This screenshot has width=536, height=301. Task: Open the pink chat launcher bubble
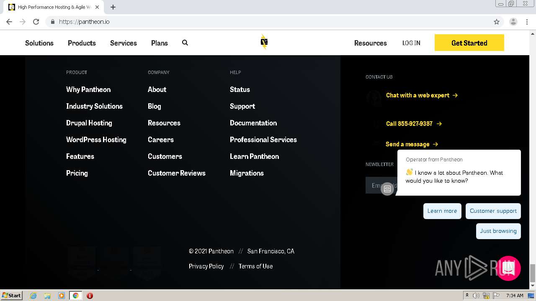point(508,268)
